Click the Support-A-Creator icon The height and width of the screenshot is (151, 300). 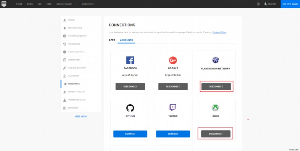coord(64,92)
